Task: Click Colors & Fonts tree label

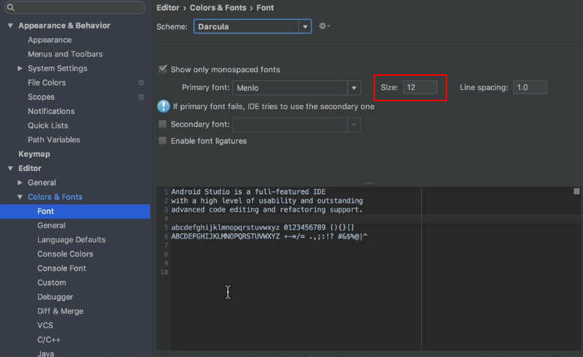Action: pos(55,197)
